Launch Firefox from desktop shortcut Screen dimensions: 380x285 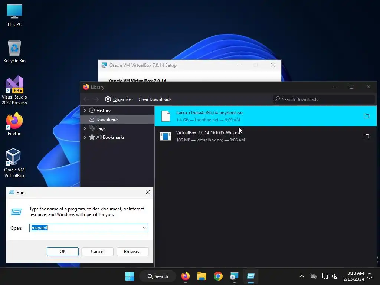coord(14,124)
